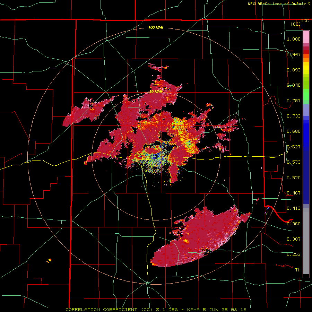Select the 0.680 legend value
The image size is (312, 312).
point(294,131)
